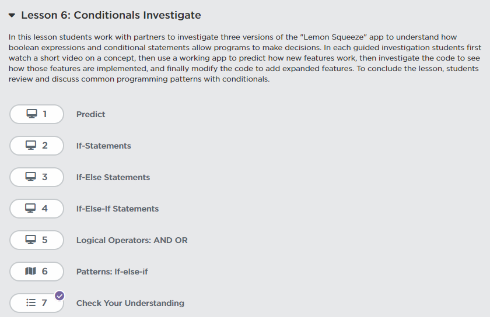Select the If-Else-If Statements activity link
The height and width of the screenshot is (317, 490).
tap(117, 209)
